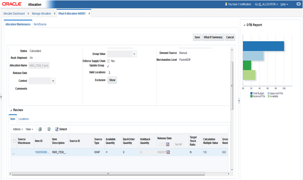Open the Help menu
Screen dimensions: 303x180
tap(284, 4)
